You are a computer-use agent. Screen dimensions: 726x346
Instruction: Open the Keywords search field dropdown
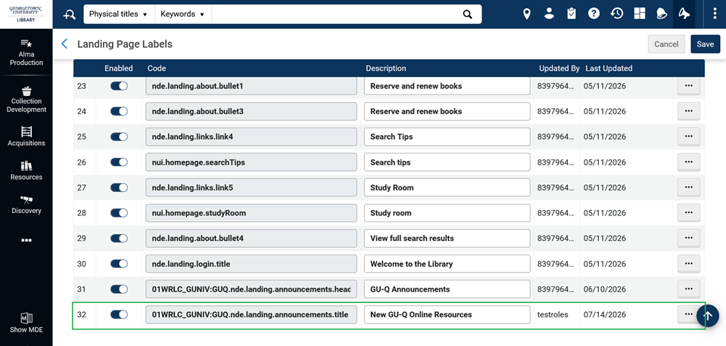[x=183, y=14]
